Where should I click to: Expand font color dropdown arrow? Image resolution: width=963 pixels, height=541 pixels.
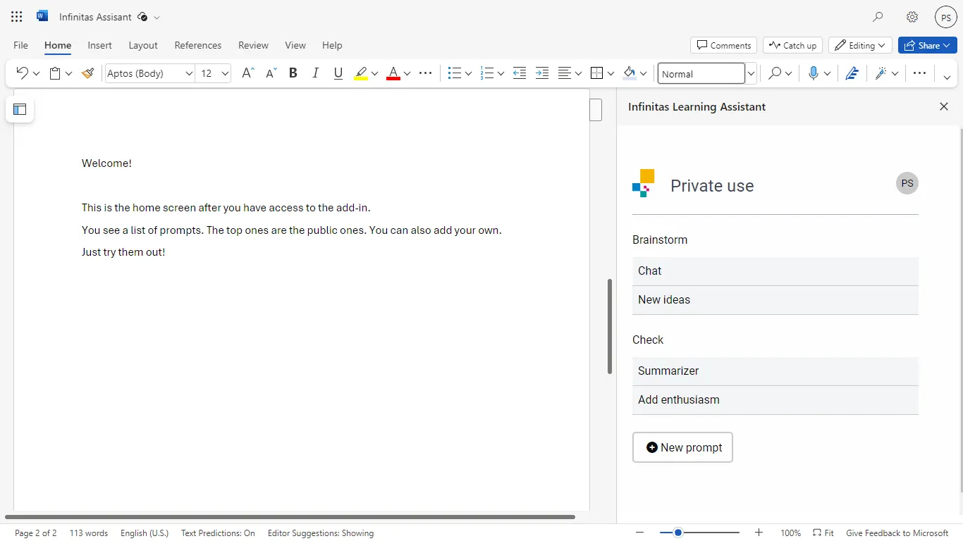coord(407,73)
